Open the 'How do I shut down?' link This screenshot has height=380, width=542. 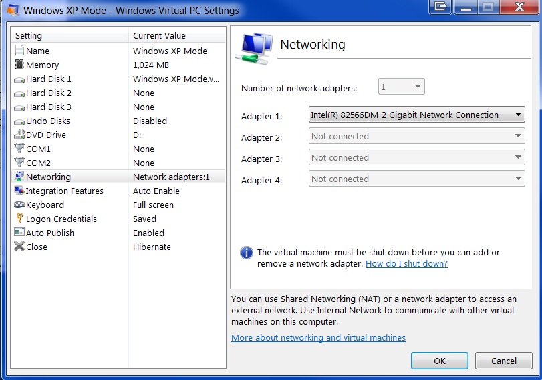click(x=406, y=264)
